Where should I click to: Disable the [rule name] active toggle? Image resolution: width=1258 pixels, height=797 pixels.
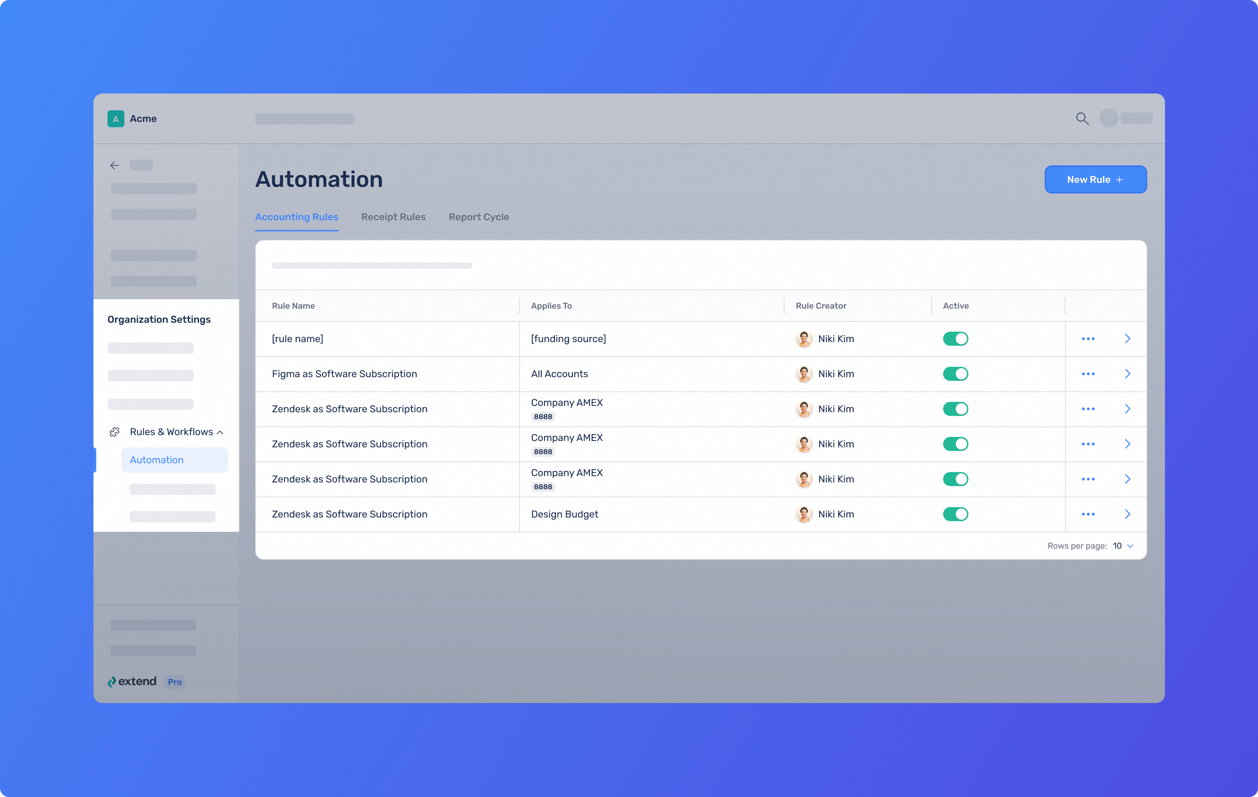[955, 338]
